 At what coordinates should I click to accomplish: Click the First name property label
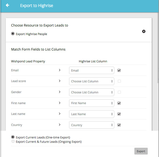[18, 103]
